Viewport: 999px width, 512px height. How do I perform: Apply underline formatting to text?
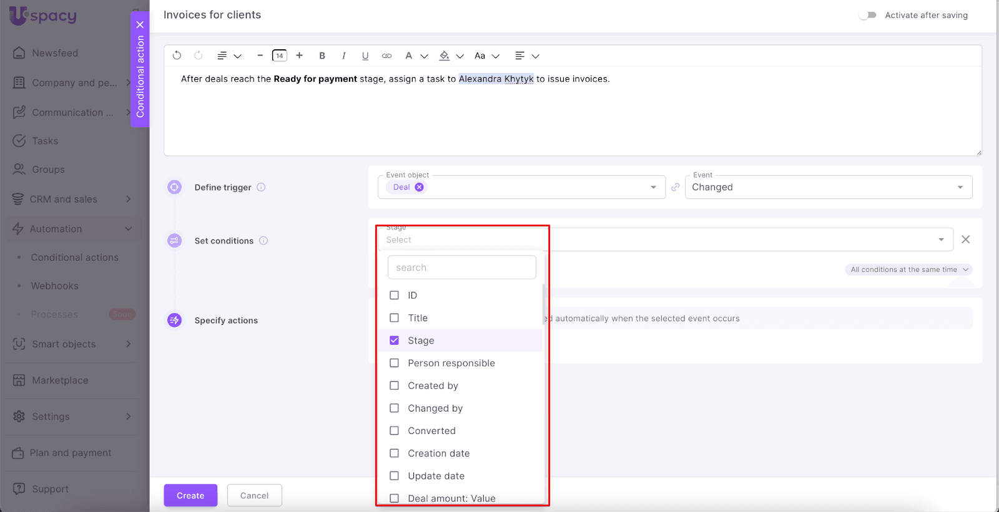(x=365, y=56)
